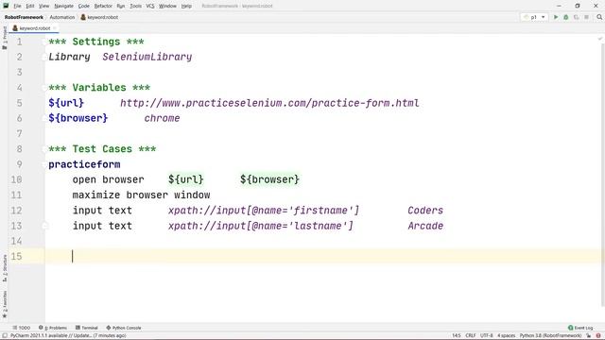Open the Navigate menu
The image size is (605, 340).
pyautogui.click(x=63, y=7)
